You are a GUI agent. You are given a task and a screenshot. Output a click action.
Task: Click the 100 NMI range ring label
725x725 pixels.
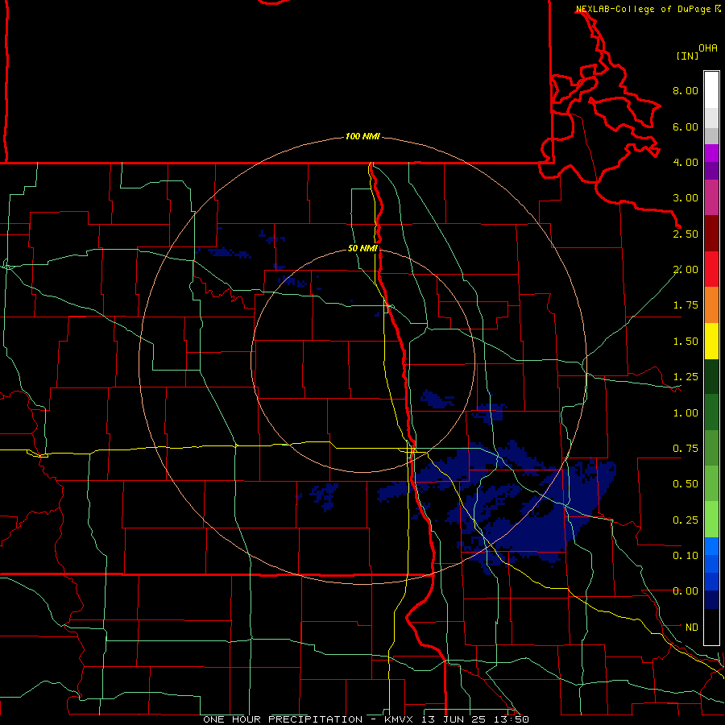(362, 136)
